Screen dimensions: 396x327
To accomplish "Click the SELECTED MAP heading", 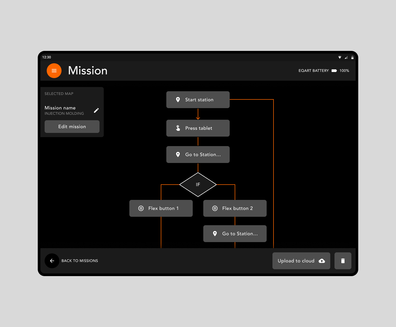I will tap(59, 94).
